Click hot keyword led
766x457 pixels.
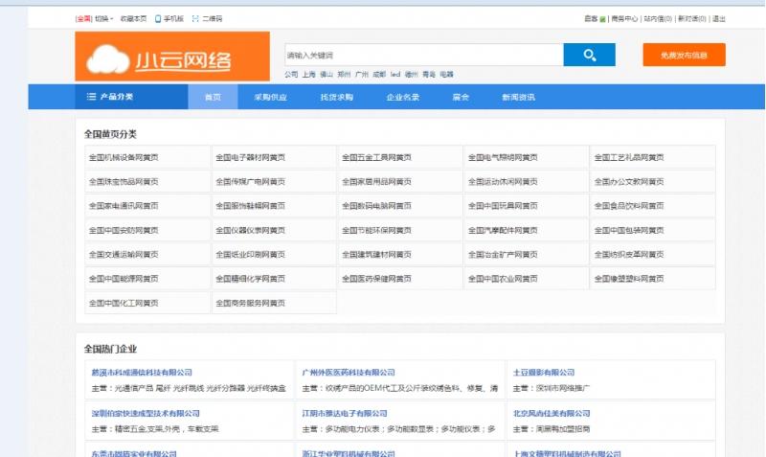395,75
